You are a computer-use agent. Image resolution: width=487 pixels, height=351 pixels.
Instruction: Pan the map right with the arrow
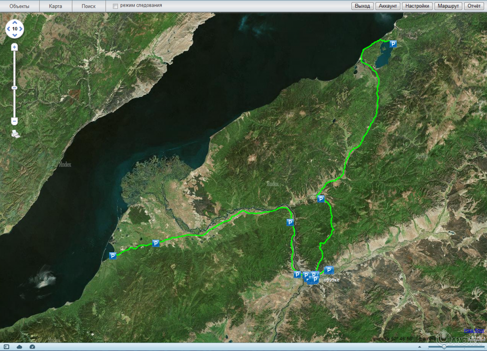pyautogui.click(x=21, y=29)
